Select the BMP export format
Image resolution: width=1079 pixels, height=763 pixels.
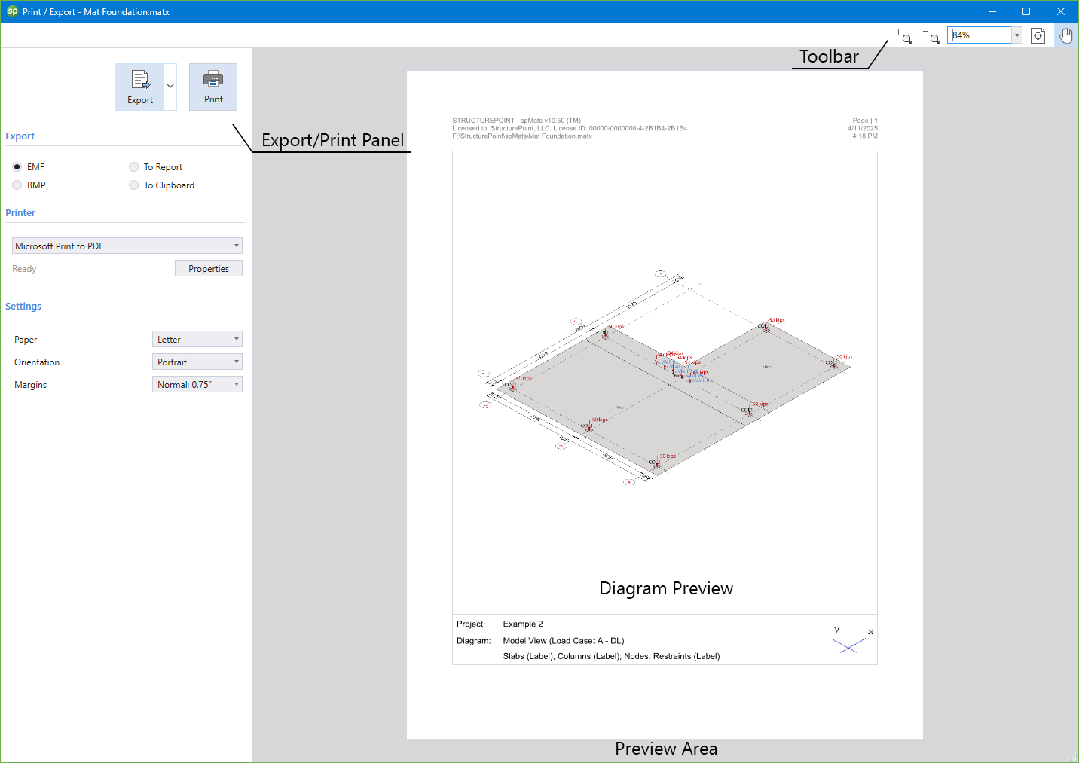tap(17, 185)
